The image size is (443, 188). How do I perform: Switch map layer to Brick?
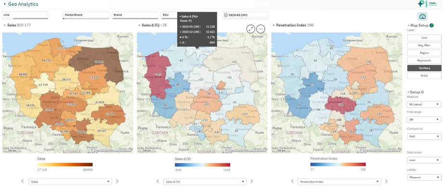[424, 75]
